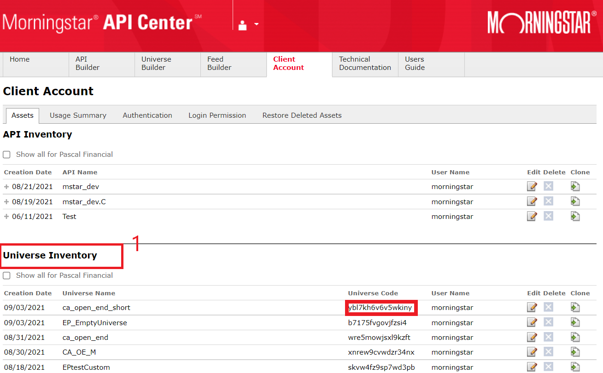The image size is (603, 373).
Task: Click the Universe Name column header
Action: tap(89, 293)
